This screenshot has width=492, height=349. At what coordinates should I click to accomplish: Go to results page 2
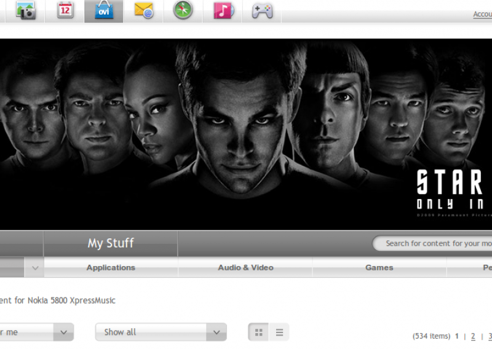coord(473,337)
